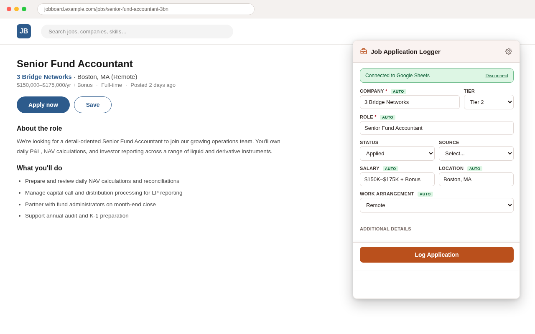Click the "Full-time" job type text
This screenshot has width=535, height=334.
click(112, 85)
